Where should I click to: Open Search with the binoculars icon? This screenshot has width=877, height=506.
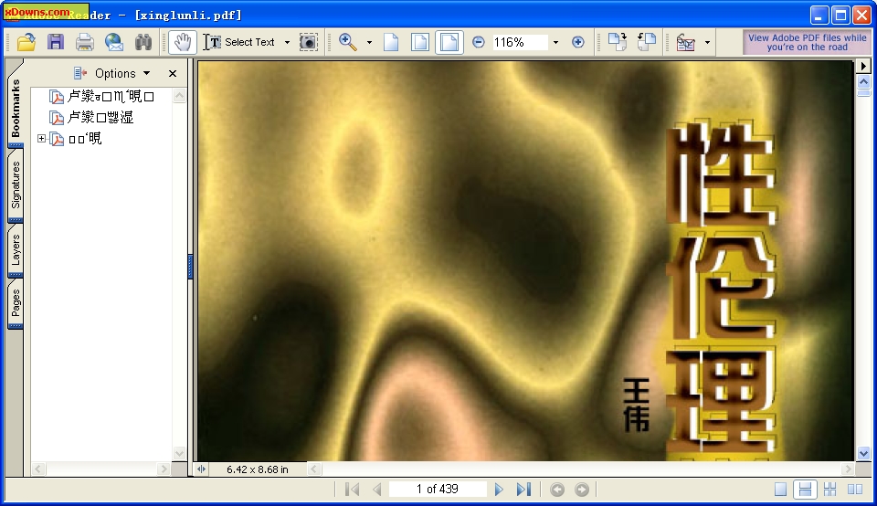(143, 42)
